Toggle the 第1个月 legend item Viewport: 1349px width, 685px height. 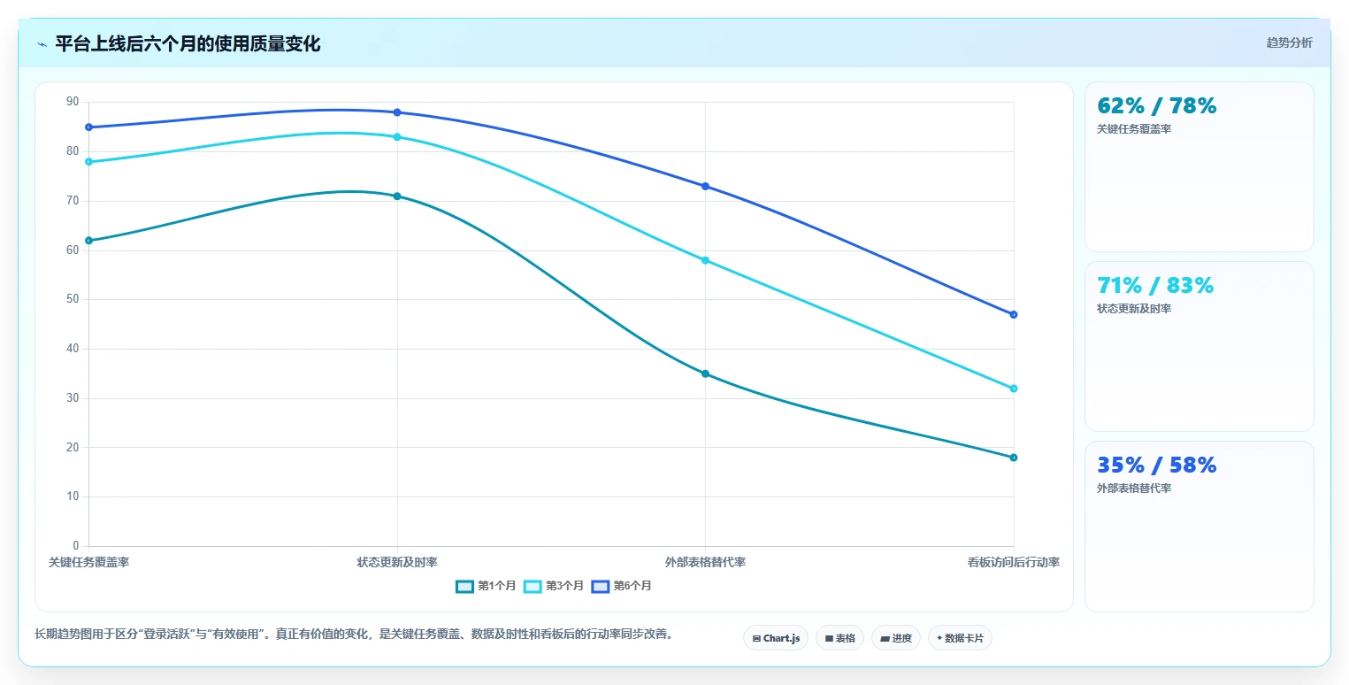(x=486, y=586)
